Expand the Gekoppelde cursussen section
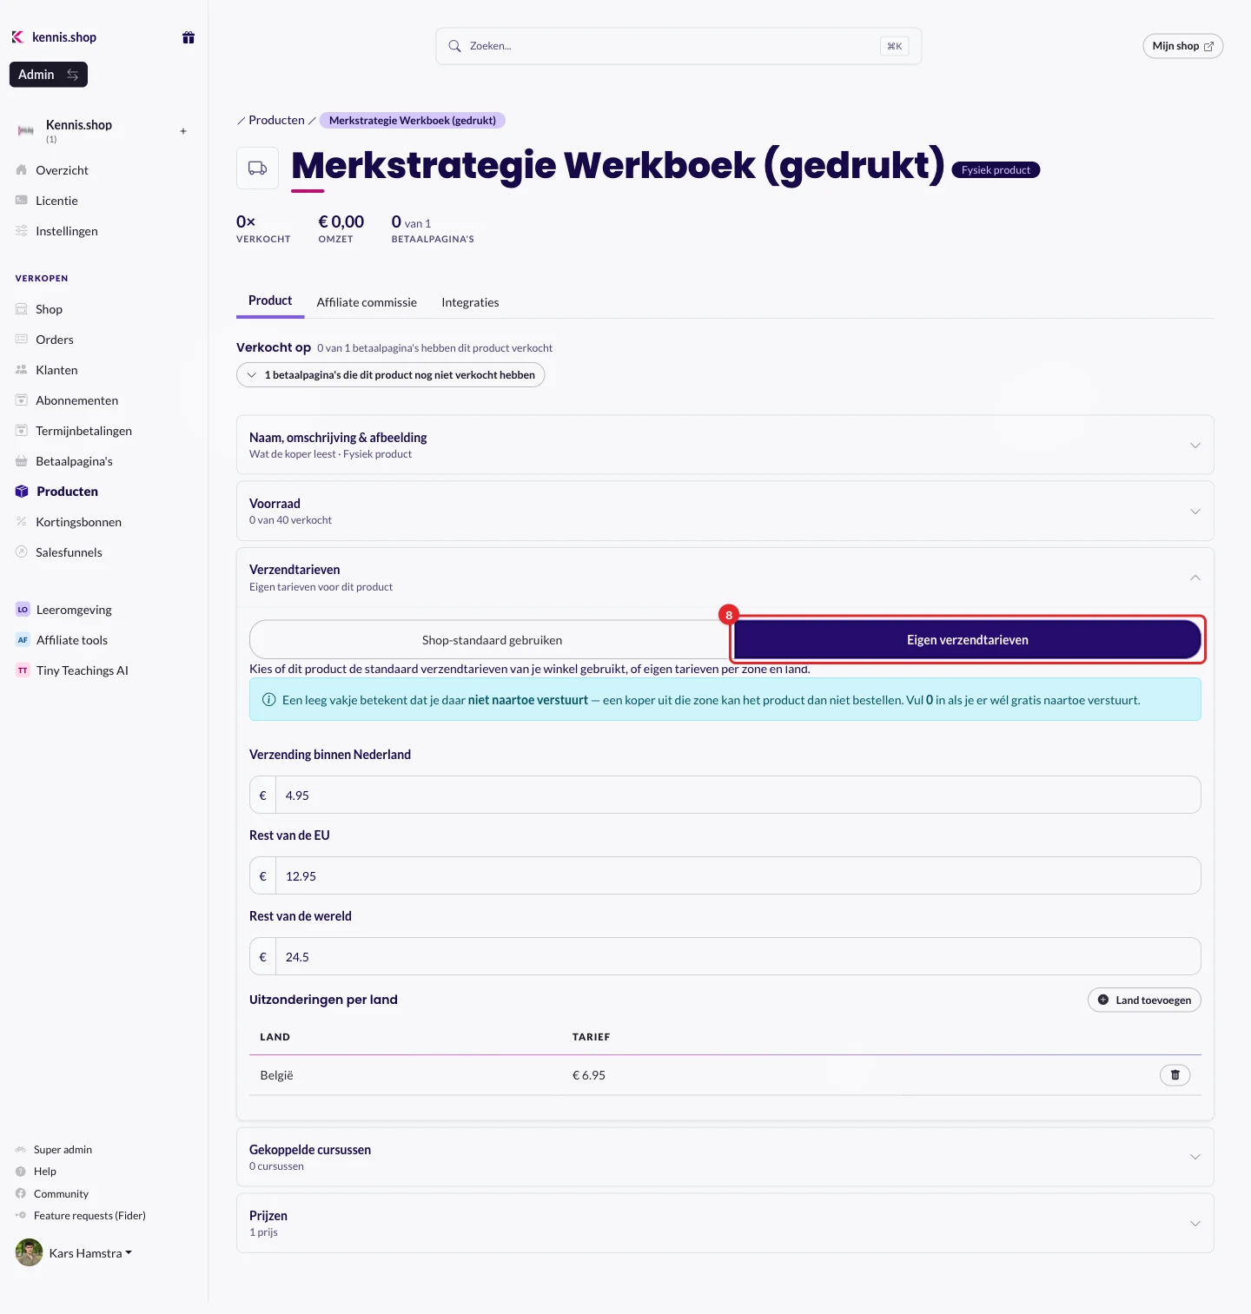The image size is (1251, 1314). pyautogui.click(x=725, y=1157)
